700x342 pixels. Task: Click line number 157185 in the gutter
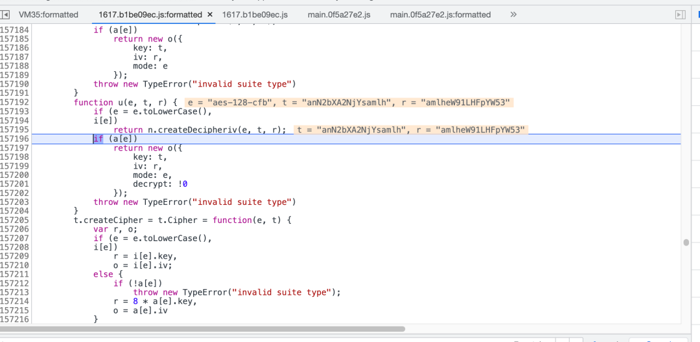coord(15,39)
